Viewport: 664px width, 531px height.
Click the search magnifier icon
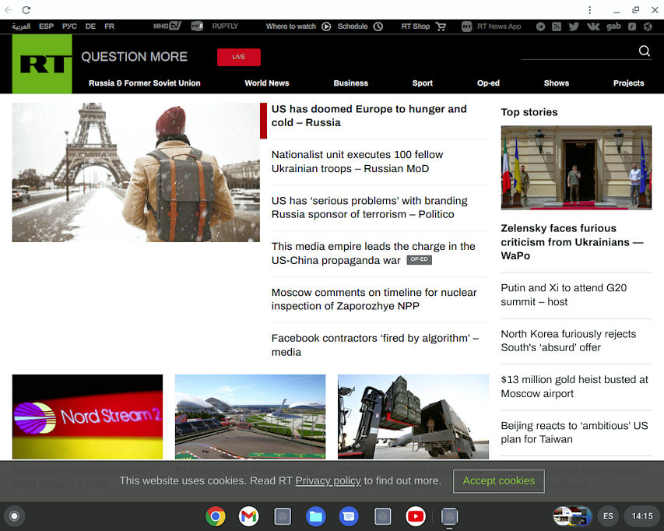pyautogui.click(x=644, y=51)
